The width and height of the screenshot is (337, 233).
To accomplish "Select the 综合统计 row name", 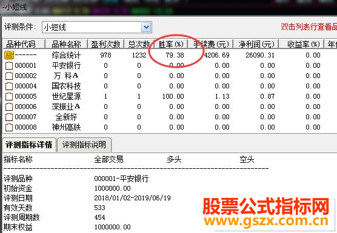I will tap(66, 55).
